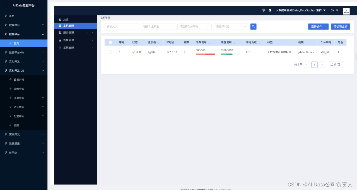Open the 请选择Cpu架构 dropdown
This screenshot has width=357, height=190.
coord(194,27)
